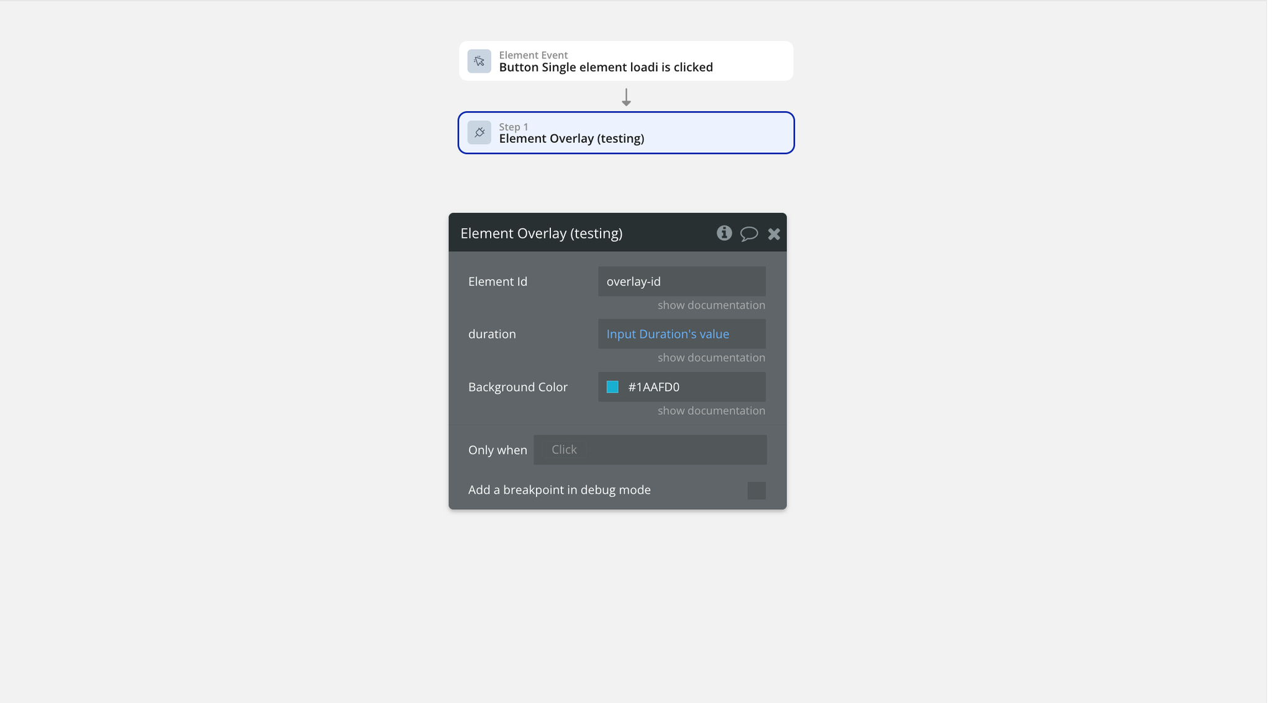Click the Element Id input field
Image resolution: width=1272 pixels, height=703 pixels.
click(681, 281)
